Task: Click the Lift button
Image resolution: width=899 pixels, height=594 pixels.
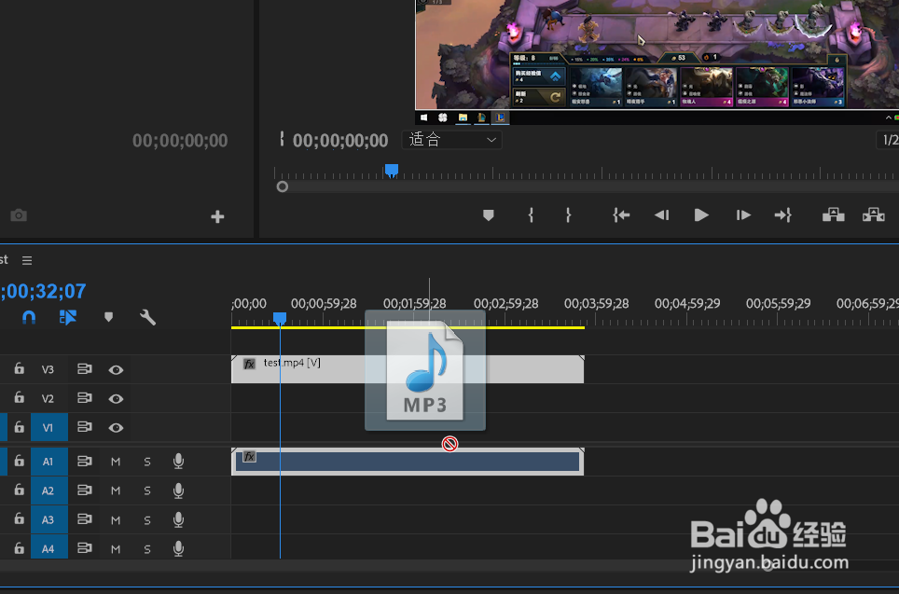Action: [x=834, y=215]
